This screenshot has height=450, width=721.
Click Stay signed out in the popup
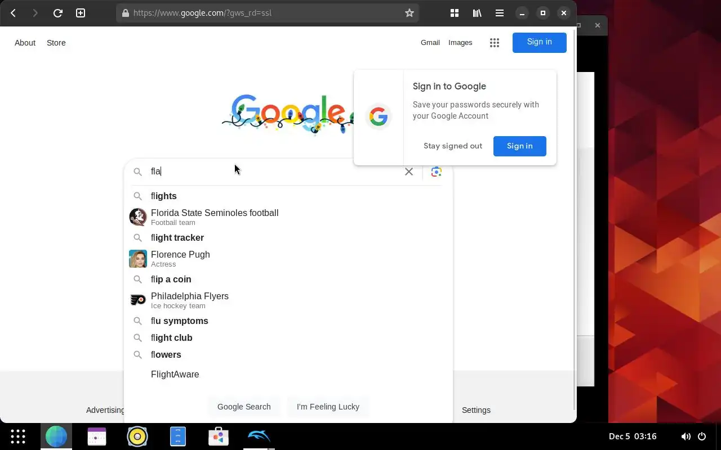tap(453, 146)
